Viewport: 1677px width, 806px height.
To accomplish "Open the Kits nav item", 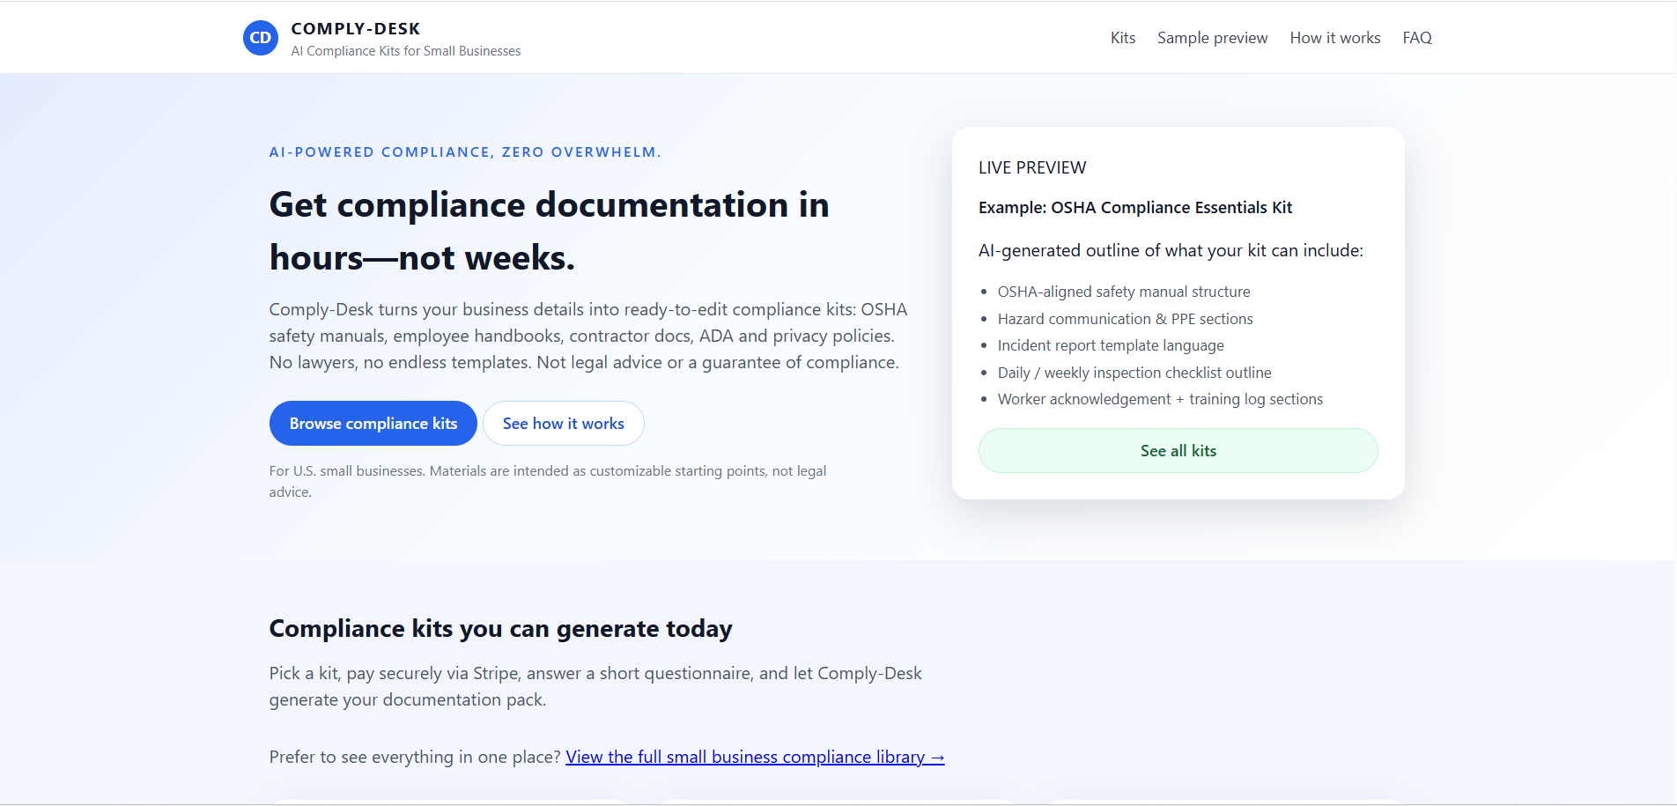I will [x=1123, y=38].
